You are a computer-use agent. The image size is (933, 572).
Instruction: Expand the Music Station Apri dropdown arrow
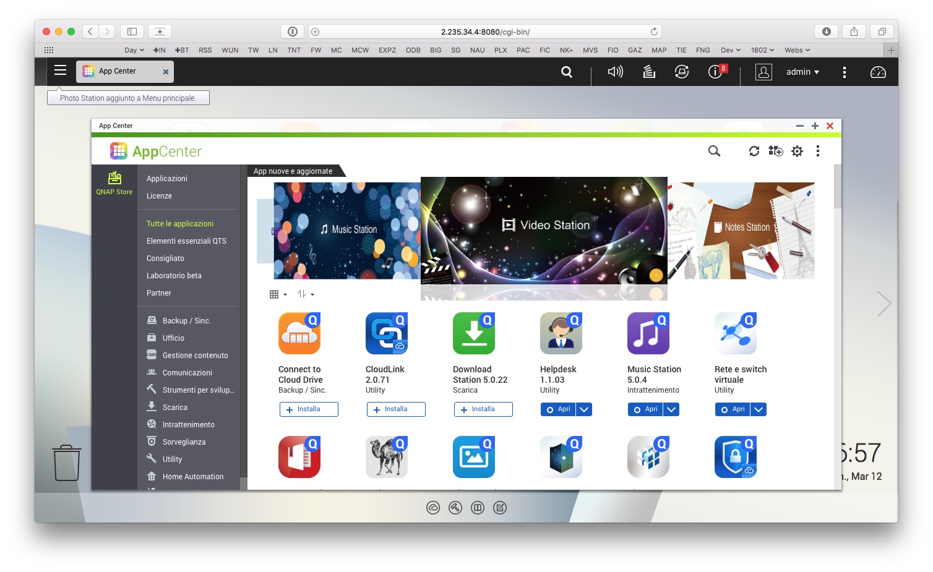(671, 409)
